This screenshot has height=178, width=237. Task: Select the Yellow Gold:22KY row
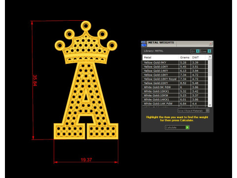(175, 83)
